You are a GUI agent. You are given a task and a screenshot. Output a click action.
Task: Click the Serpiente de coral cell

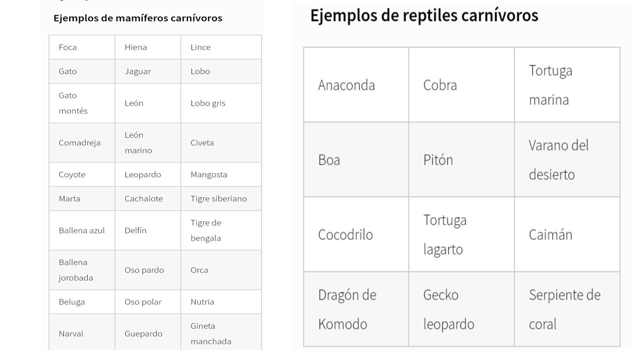[567, 309]
